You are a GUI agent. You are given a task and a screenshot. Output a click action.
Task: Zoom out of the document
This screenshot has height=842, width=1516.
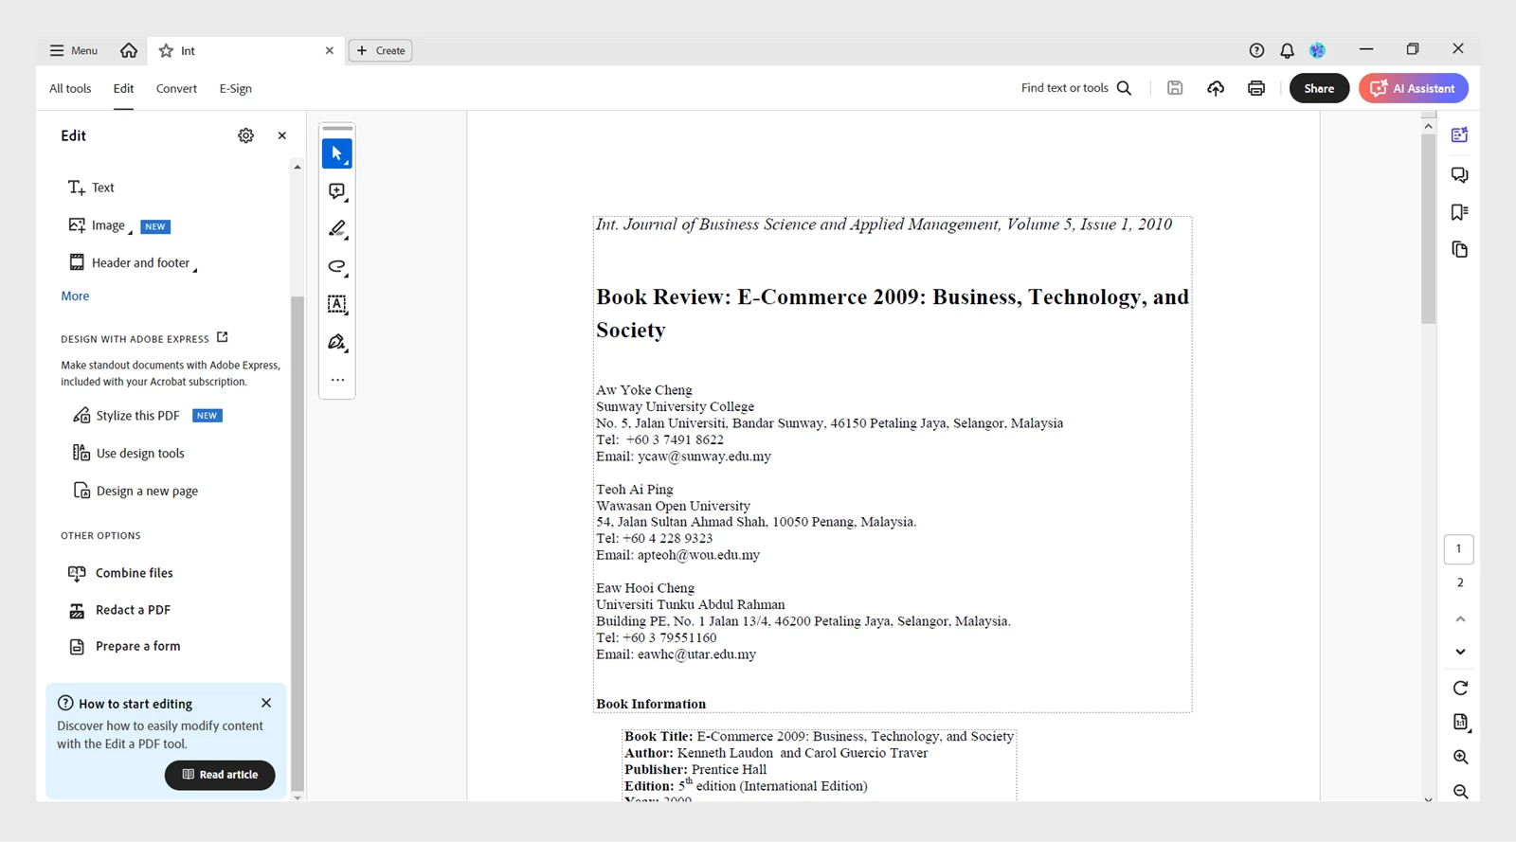1460,792
